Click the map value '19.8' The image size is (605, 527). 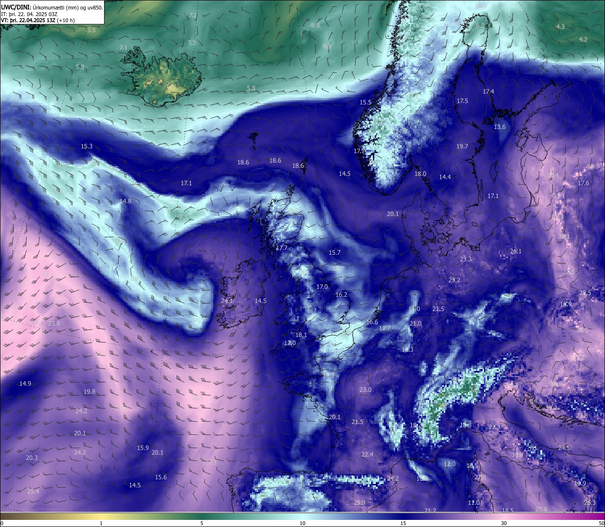pos(89,391)
